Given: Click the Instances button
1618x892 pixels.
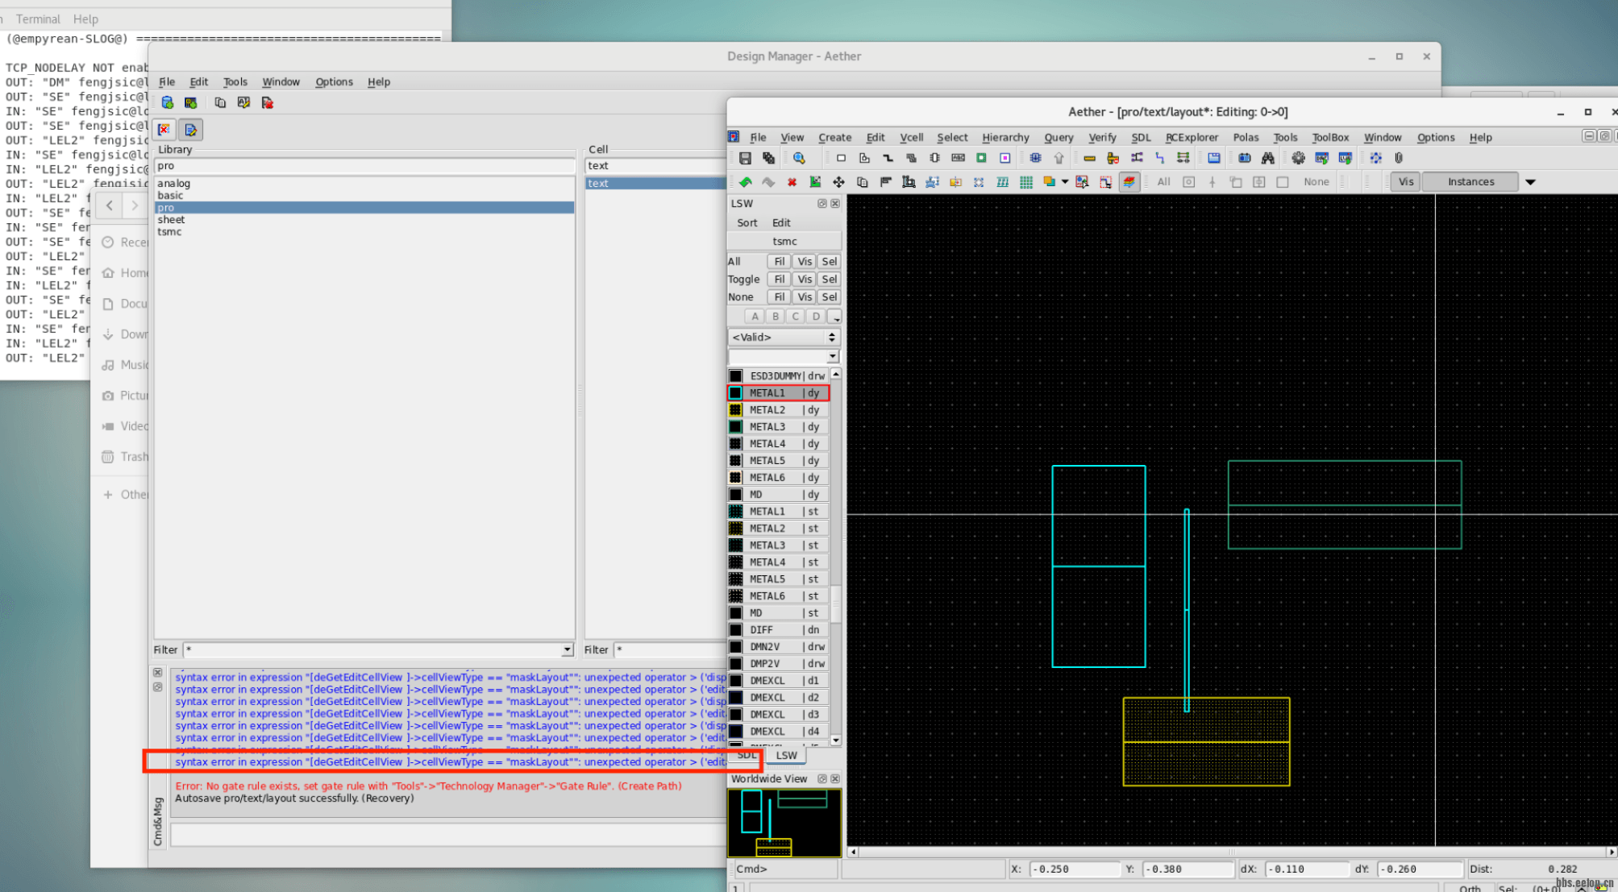Looking at the screenshot, I should point(1470,182).
